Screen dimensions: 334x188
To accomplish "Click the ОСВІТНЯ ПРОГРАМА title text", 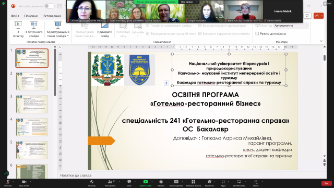I will pyautogui.click(x=205, y=95).
